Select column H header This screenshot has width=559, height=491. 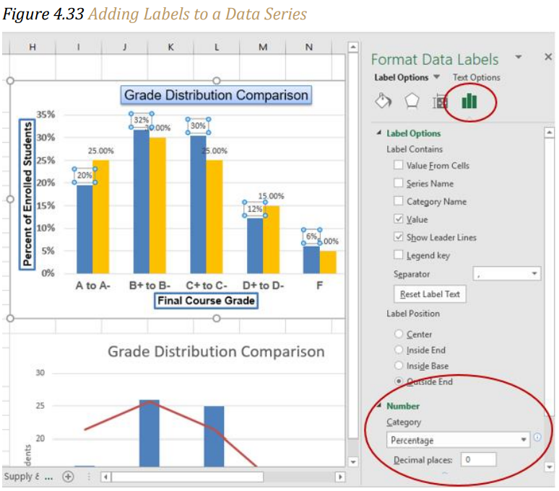[32, 47]
